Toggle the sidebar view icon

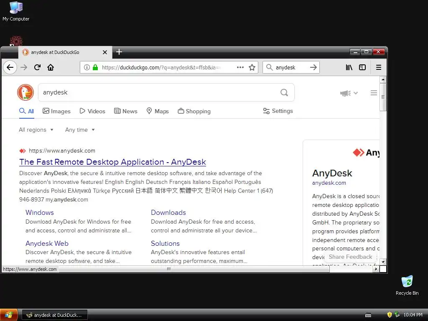362,67
